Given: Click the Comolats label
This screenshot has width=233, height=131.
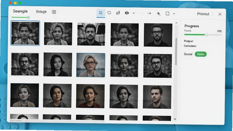Looking at the screenshot, I should tap(190, 46).
